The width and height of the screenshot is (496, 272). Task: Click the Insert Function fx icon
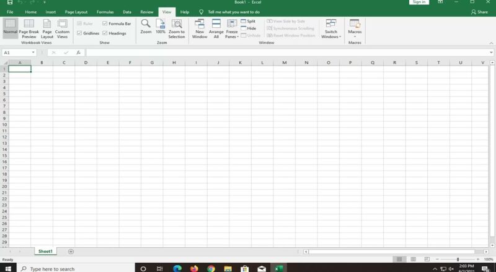[x=78, y=53]
